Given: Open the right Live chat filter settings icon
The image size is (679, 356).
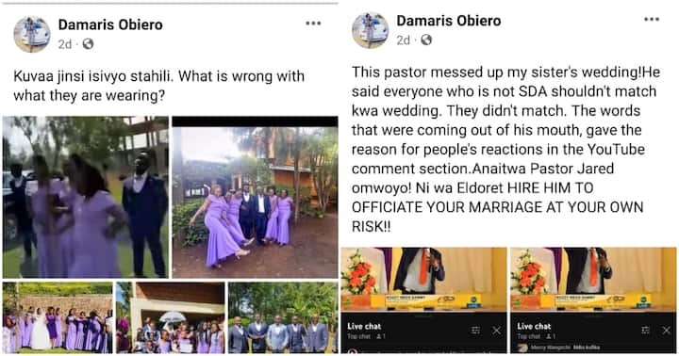Looking at the screenshot, I should coord(645,331).
